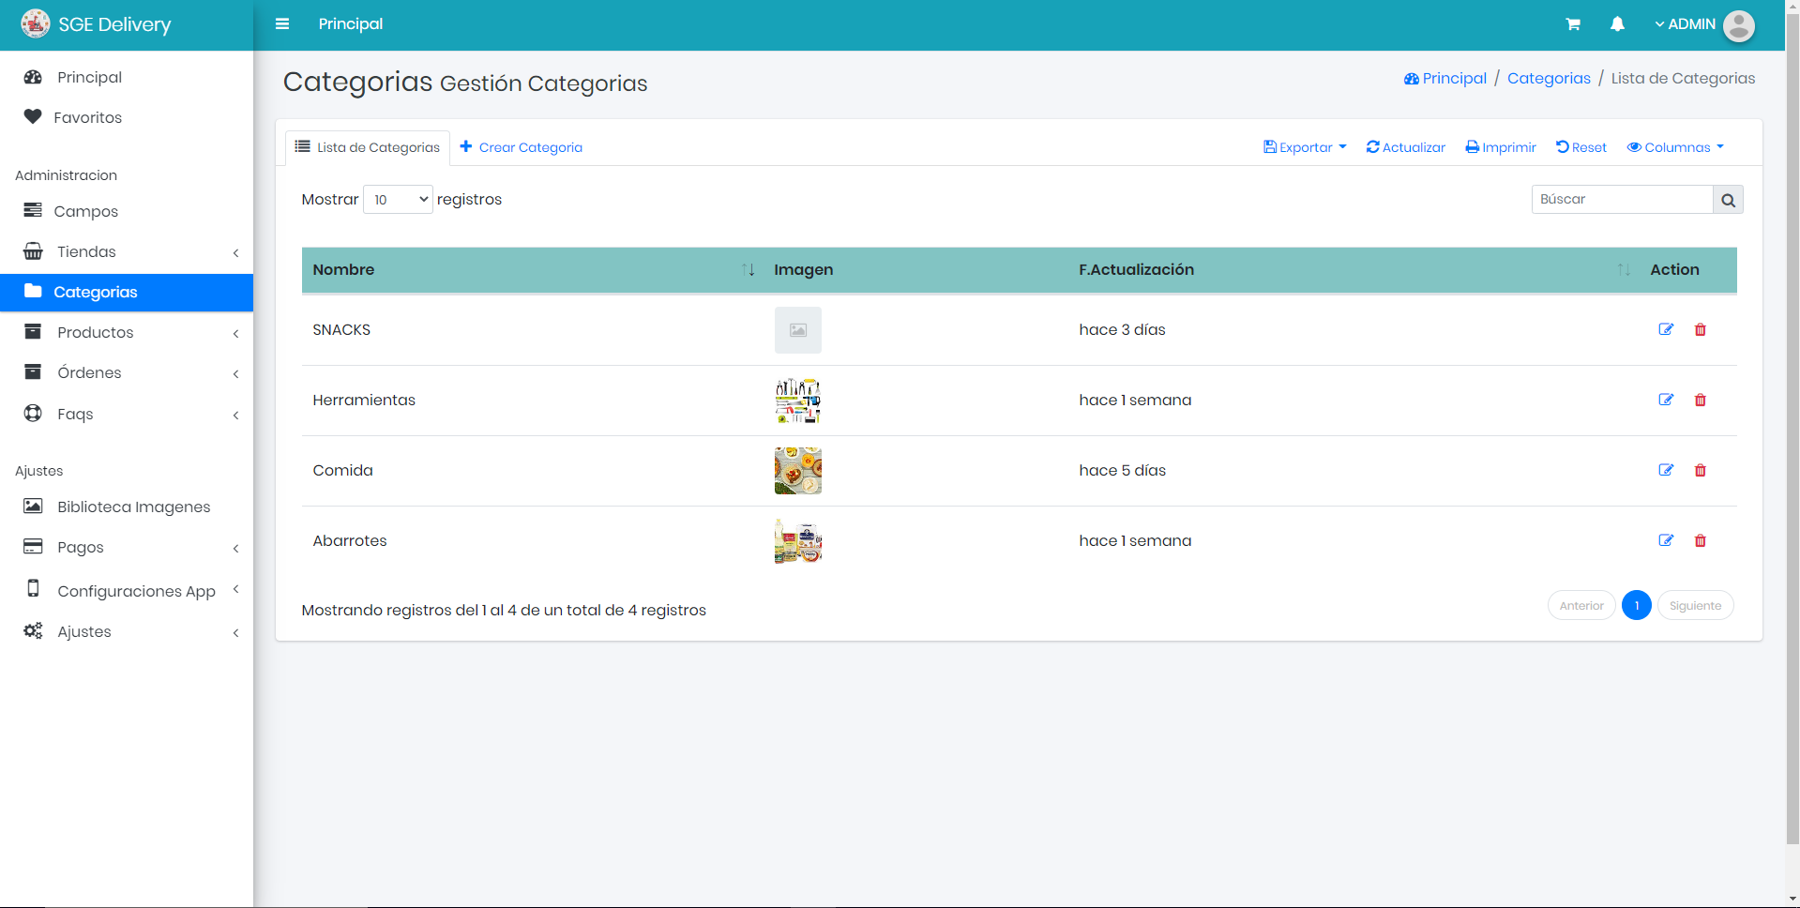The width and height of the screenshot is (1800, 908).
Task: Delete the Abarrotes category row
Action: (x=1700, y=540)
